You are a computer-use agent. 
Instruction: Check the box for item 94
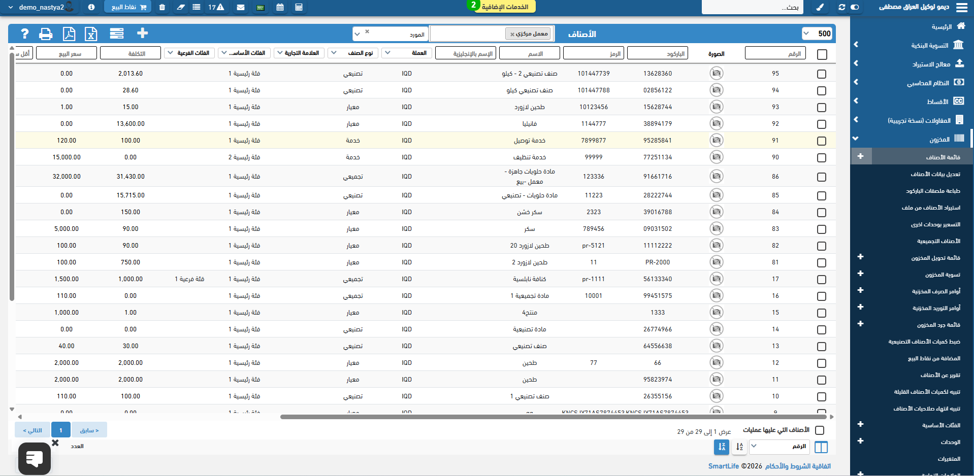pyautogui.click(x=822, y=90)
